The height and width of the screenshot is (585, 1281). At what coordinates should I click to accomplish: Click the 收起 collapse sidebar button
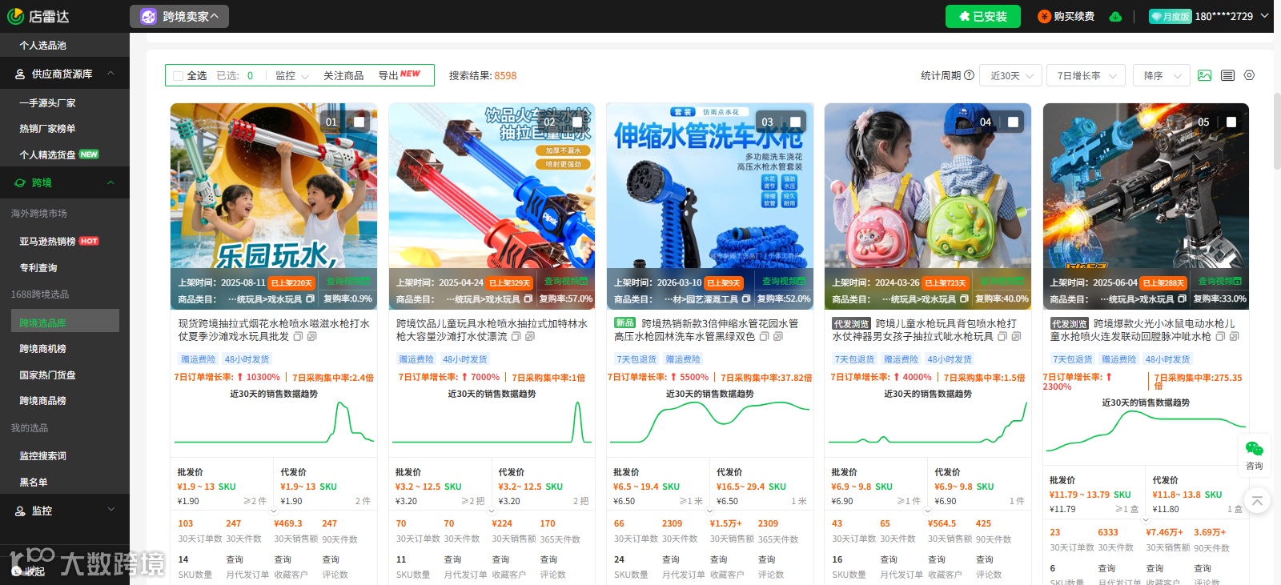point(29,571)
